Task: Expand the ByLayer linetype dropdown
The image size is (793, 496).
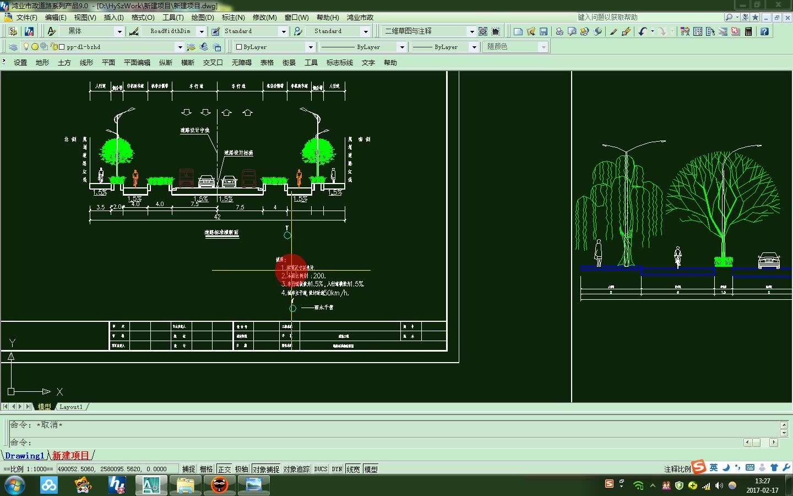Action: point(401,47)
